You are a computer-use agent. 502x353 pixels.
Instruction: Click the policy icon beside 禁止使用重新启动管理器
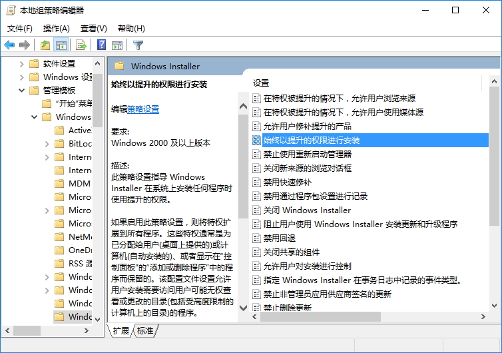point(256,155)
